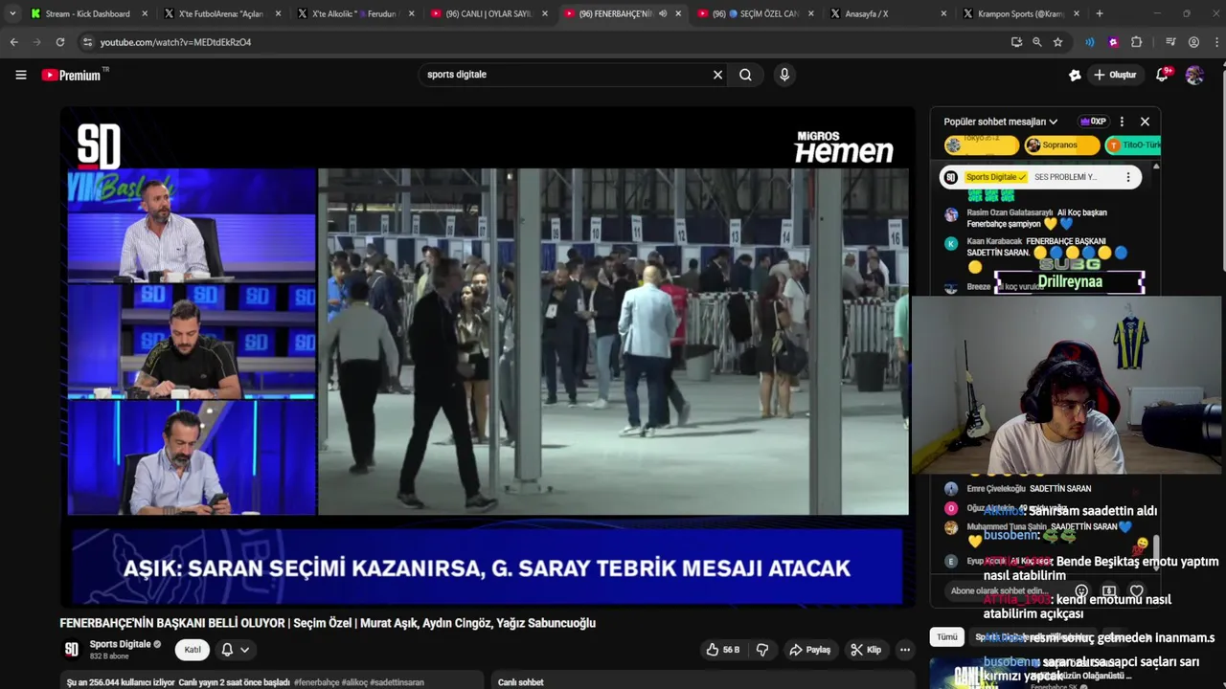The height and width of the screenshot is (689, 1226).
Task: Click the #sadettinsaran hashtag link
Action: [x=397, y=682]
